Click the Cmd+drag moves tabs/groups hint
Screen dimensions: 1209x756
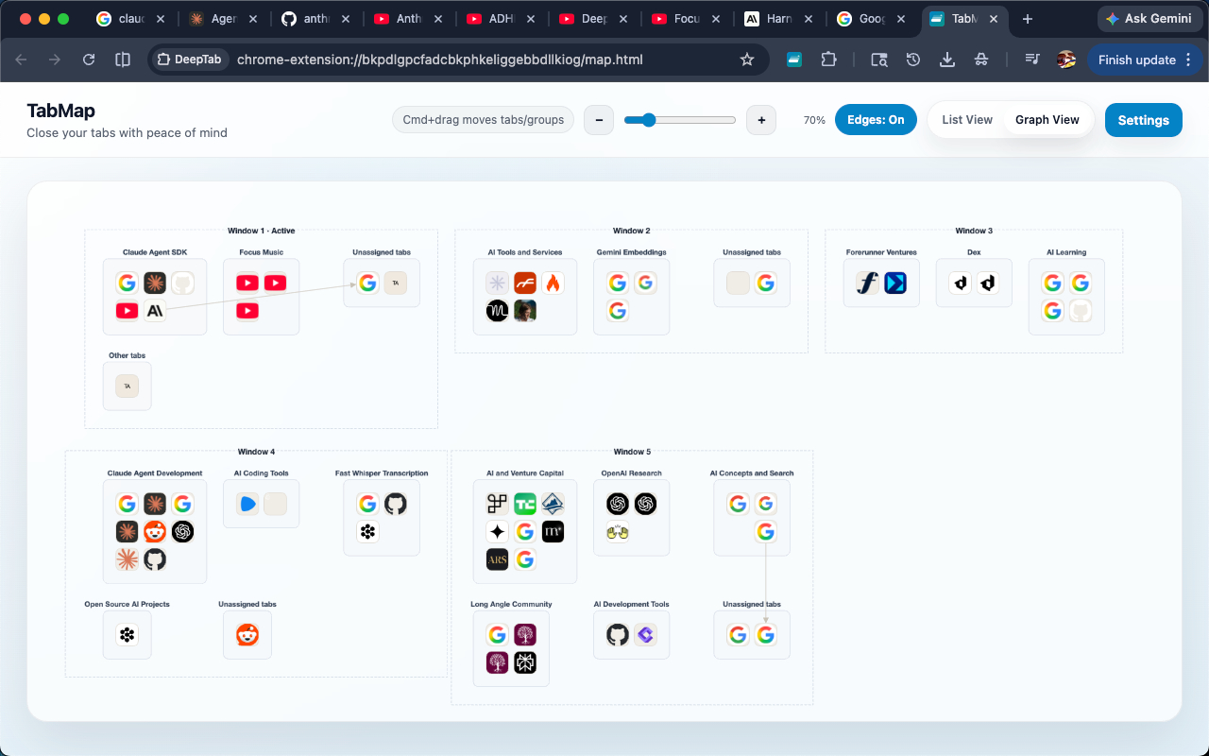(x=484, y=120)
